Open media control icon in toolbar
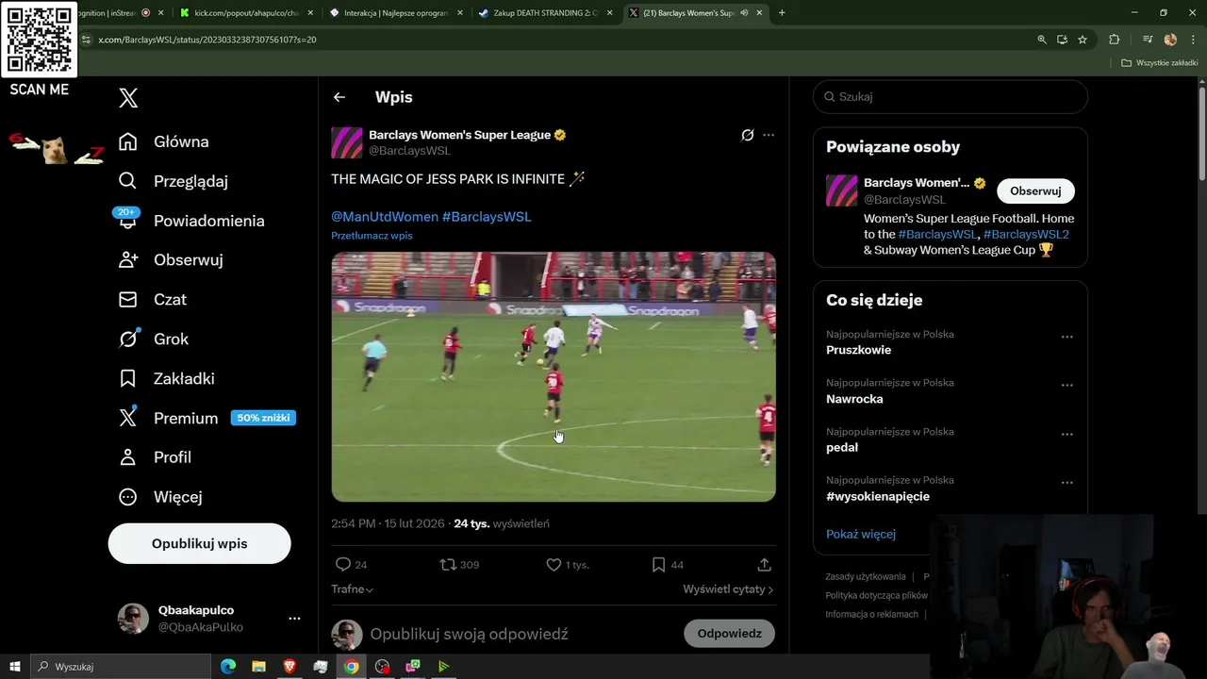This screenshot has height=679, width=1207. tap(1148, 40)
